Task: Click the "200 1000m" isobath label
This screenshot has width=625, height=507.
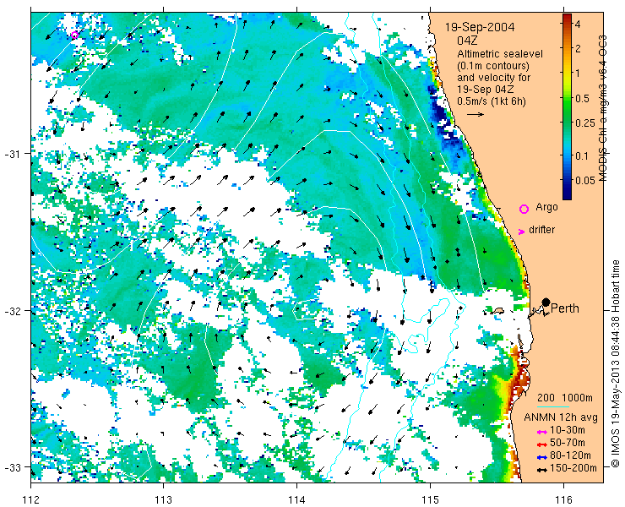Action: [x=565, y=398]
